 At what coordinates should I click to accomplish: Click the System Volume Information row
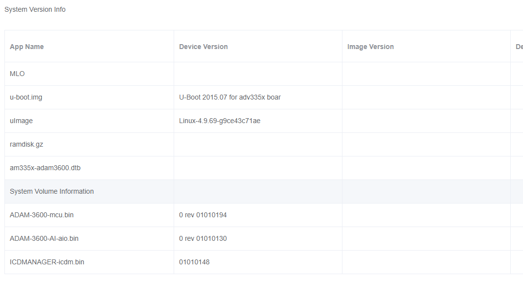pos(52,191)
